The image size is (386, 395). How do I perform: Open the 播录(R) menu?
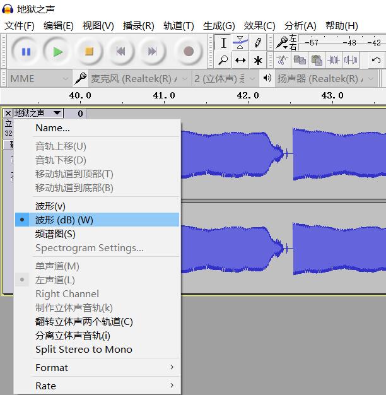tap(138, 26)
